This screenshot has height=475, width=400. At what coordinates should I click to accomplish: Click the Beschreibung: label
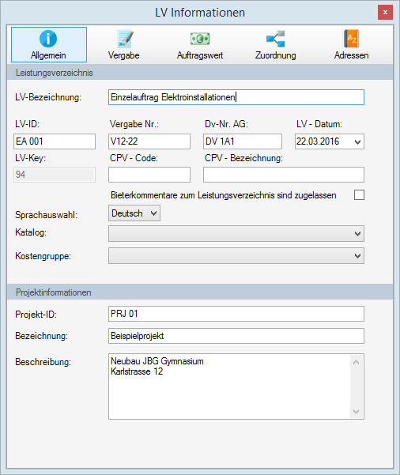(x=43, y=362)
